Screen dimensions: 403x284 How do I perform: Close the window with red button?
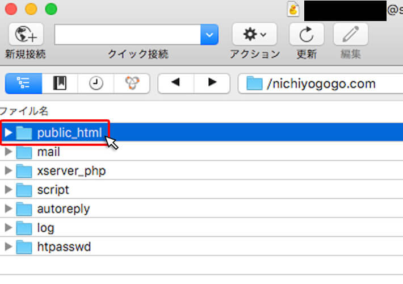(11, 9)
